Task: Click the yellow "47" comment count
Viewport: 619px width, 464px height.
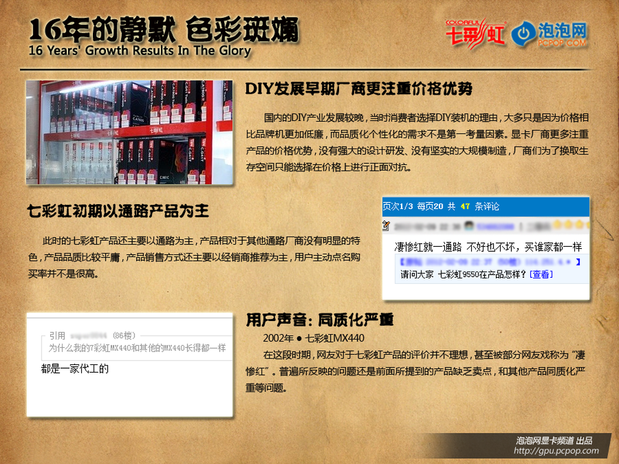Action: (465, 207)
